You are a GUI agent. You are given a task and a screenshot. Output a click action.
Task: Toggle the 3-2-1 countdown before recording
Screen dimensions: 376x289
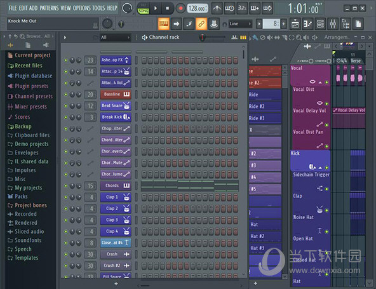(x=242, y=8)
